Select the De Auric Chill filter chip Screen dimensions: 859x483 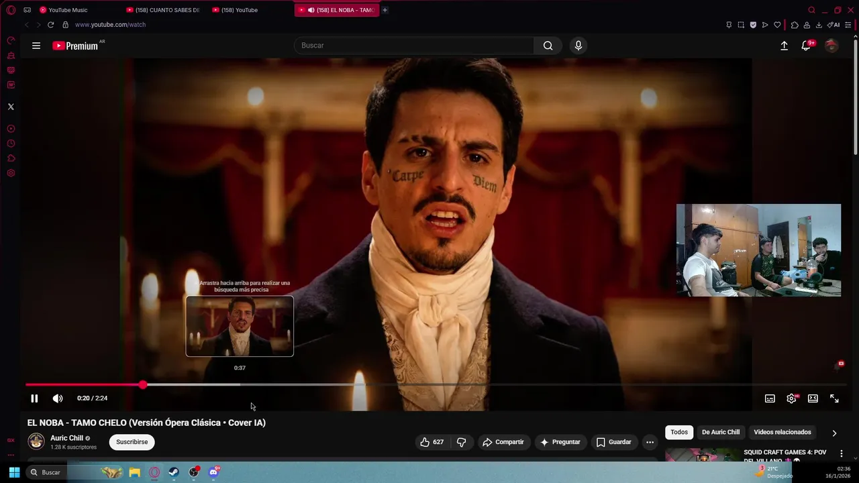tap(721, 432)
